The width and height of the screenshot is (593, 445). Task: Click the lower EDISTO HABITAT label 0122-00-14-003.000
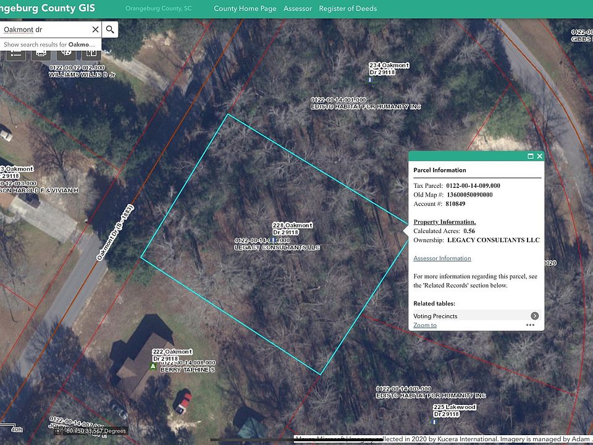pos(431,392)
